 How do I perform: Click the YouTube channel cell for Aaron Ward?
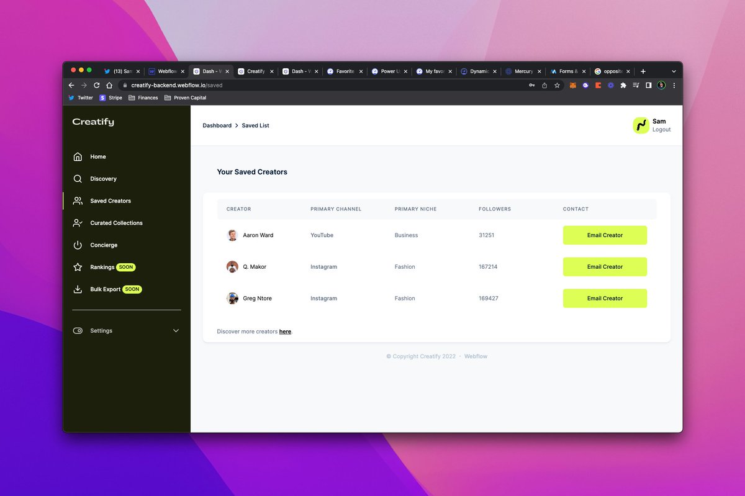322,235
